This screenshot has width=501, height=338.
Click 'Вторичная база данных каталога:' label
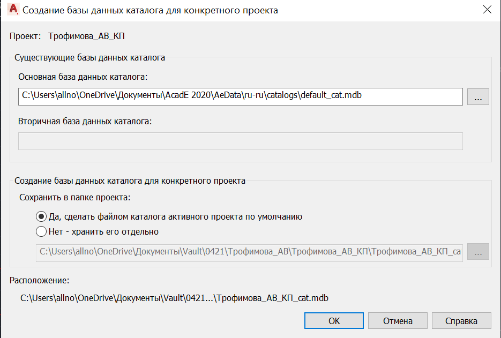coord(85,122)
